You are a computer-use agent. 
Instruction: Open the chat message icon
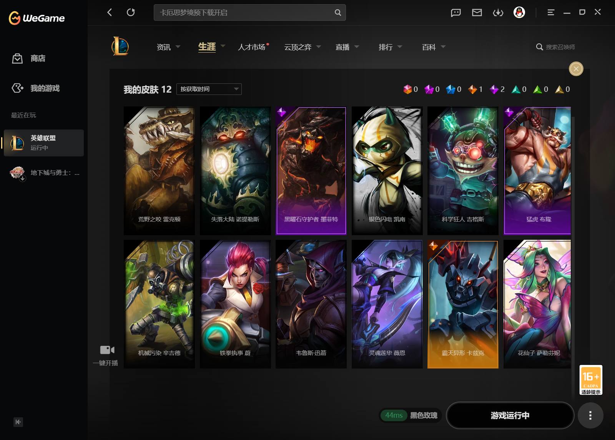coord(456,13)
